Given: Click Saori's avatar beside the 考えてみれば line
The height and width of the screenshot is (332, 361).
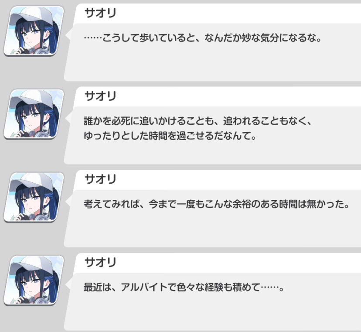Looking at the screenshot, I should pyautogui.click(x=34, y=197).
